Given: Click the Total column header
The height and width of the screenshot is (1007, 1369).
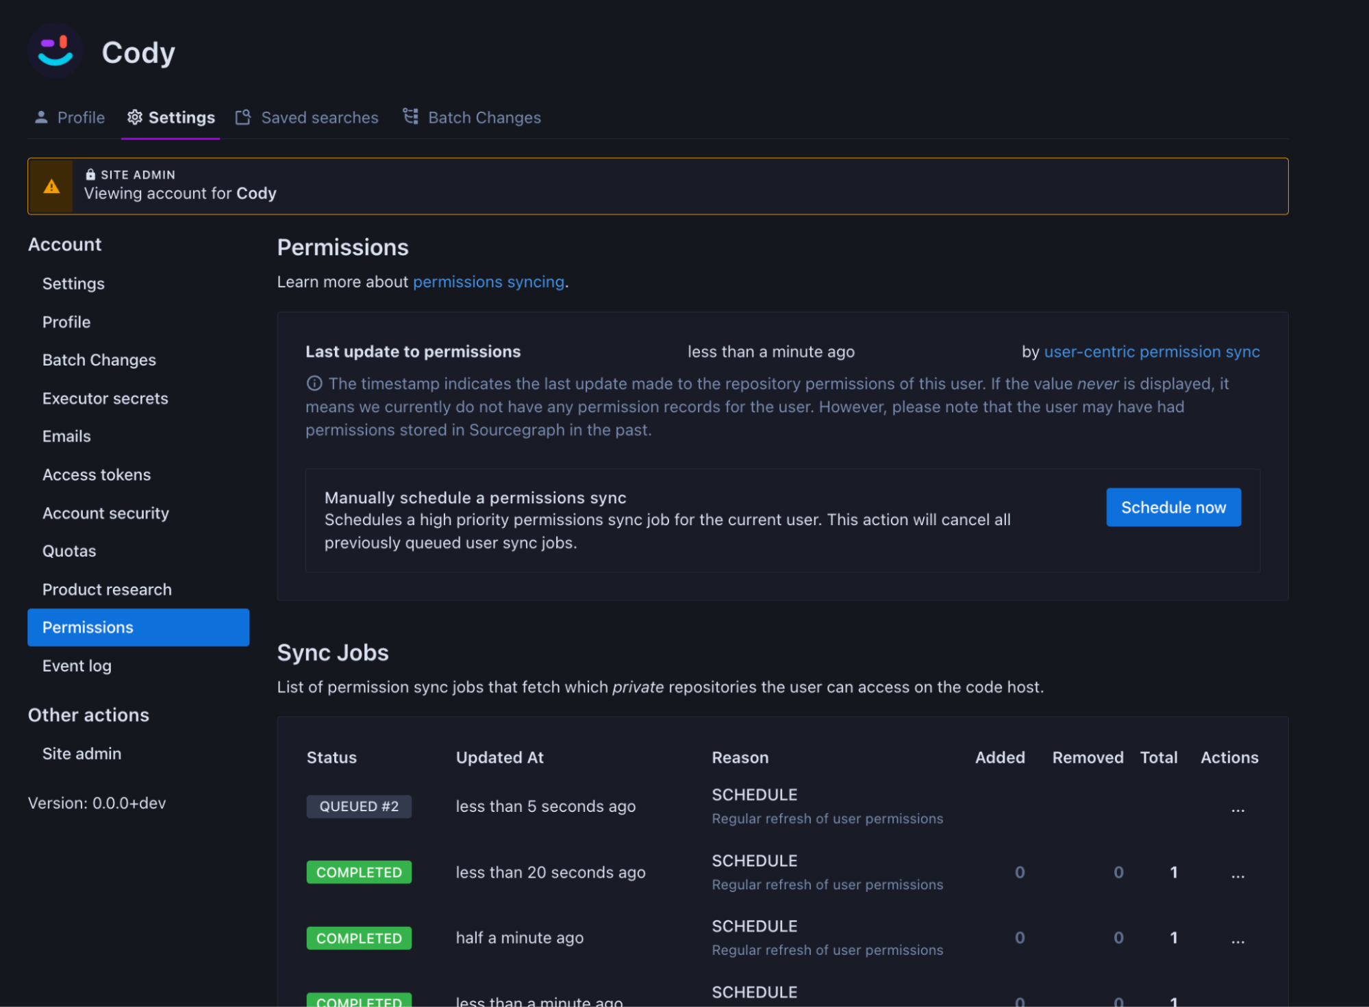Looking at the screenshot, I should (1159, 758).
